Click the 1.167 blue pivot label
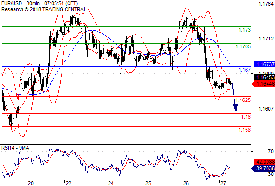 245,70
